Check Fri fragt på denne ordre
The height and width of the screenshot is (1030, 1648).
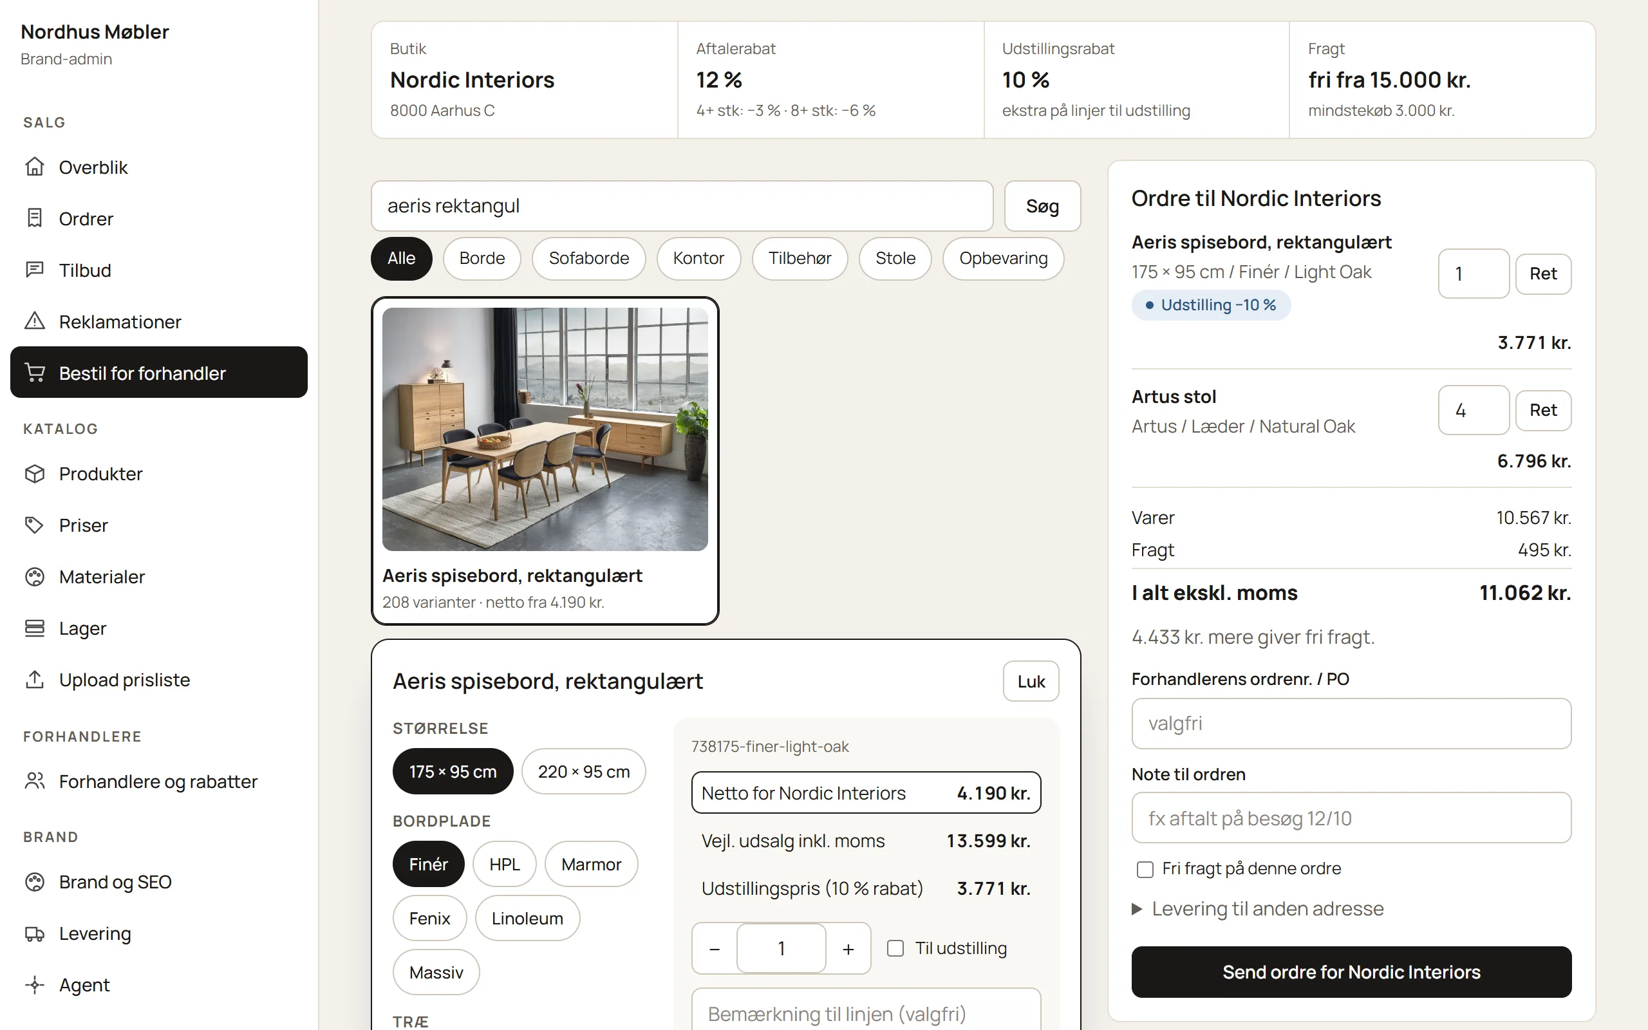(x=1145, y=869)
